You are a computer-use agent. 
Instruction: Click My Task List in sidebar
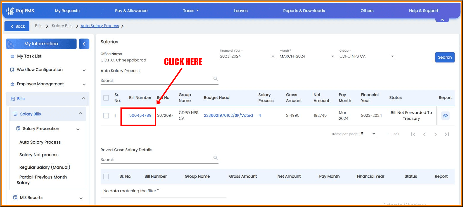click(x=29, y=56)
